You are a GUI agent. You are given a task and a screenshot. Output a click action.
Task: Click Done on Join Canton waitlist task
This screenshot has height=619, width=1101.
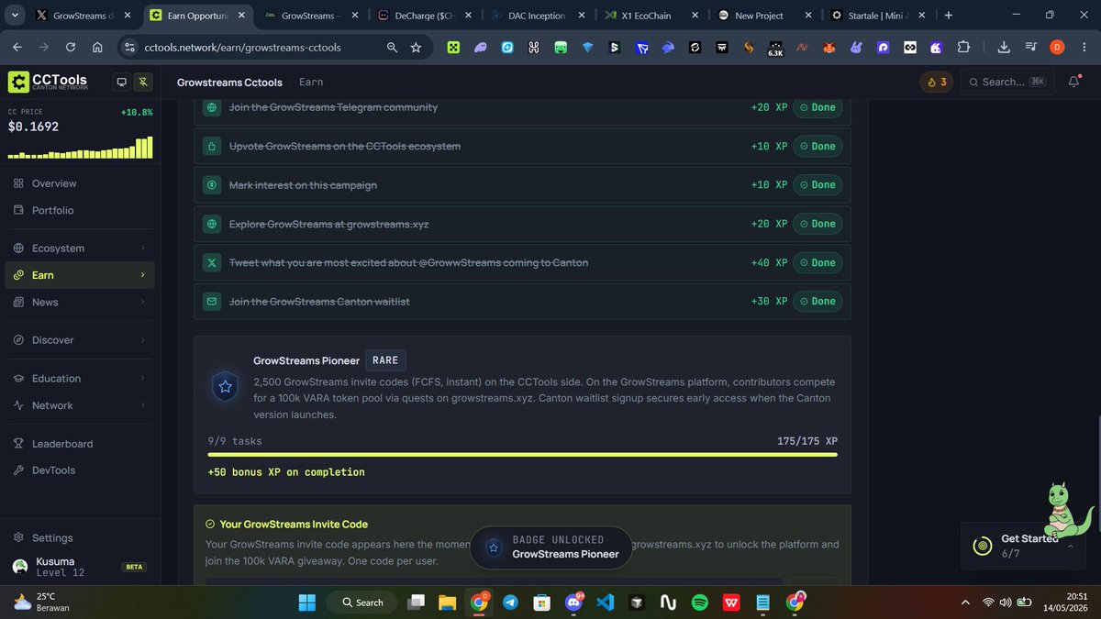(817, 301)
